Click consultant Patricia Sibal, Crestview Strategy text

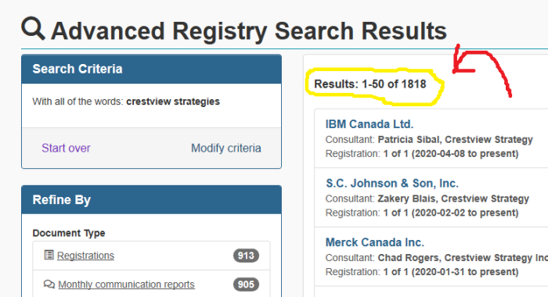[x=455, y=140]
